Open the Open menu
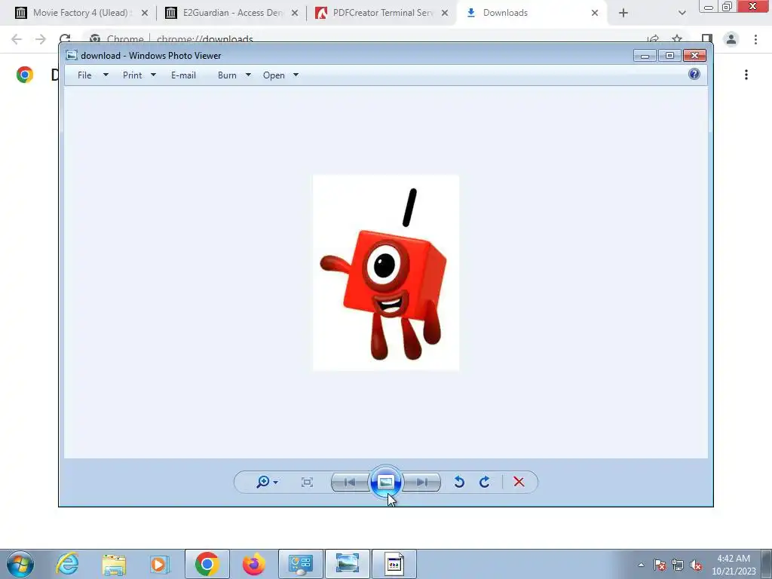The image size is (772, 579). click(274, 75)
